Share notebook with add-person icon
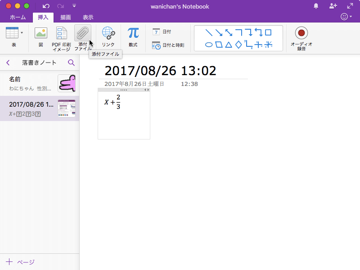Screen dimensions: 360x270 pos(333,6)
